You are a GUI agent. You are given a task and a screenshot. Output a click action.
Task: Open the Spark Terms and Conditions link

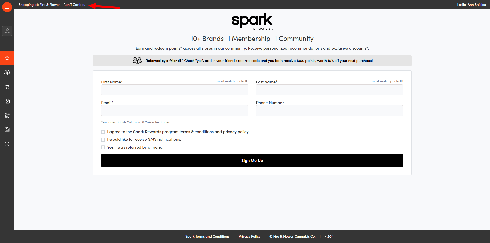207,236
